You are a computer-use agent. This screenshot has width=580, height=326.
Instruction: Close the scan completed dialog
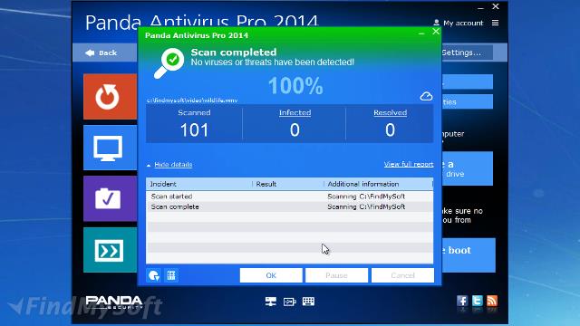click(436, 32)
